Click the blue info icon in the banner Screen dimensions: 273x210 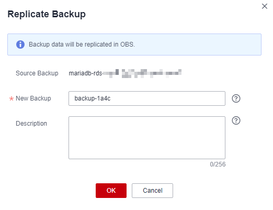(20, 45)
